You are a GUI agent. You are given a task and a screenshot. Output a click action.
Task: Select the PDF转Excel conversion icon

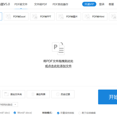click(8, 17)
